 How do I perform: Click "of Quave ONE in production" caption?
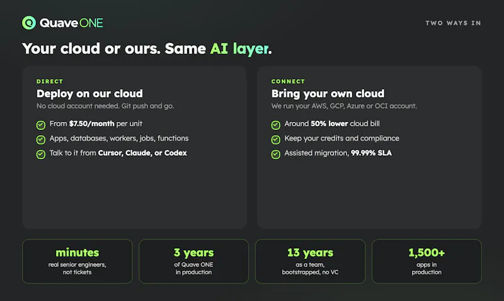(193, 268)
